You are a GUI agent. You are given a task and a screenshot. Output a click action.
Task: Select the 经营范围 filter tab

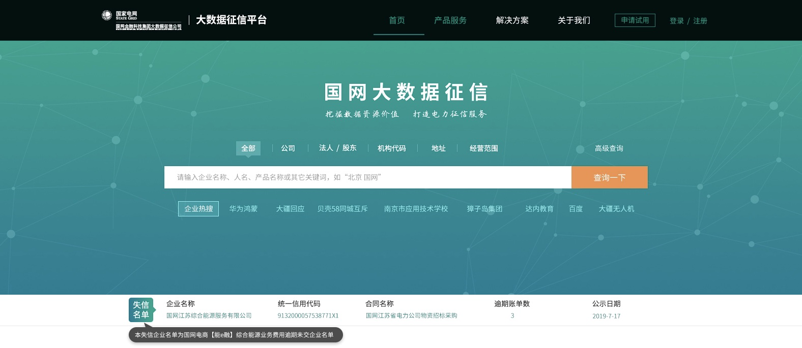pos(483,148)
